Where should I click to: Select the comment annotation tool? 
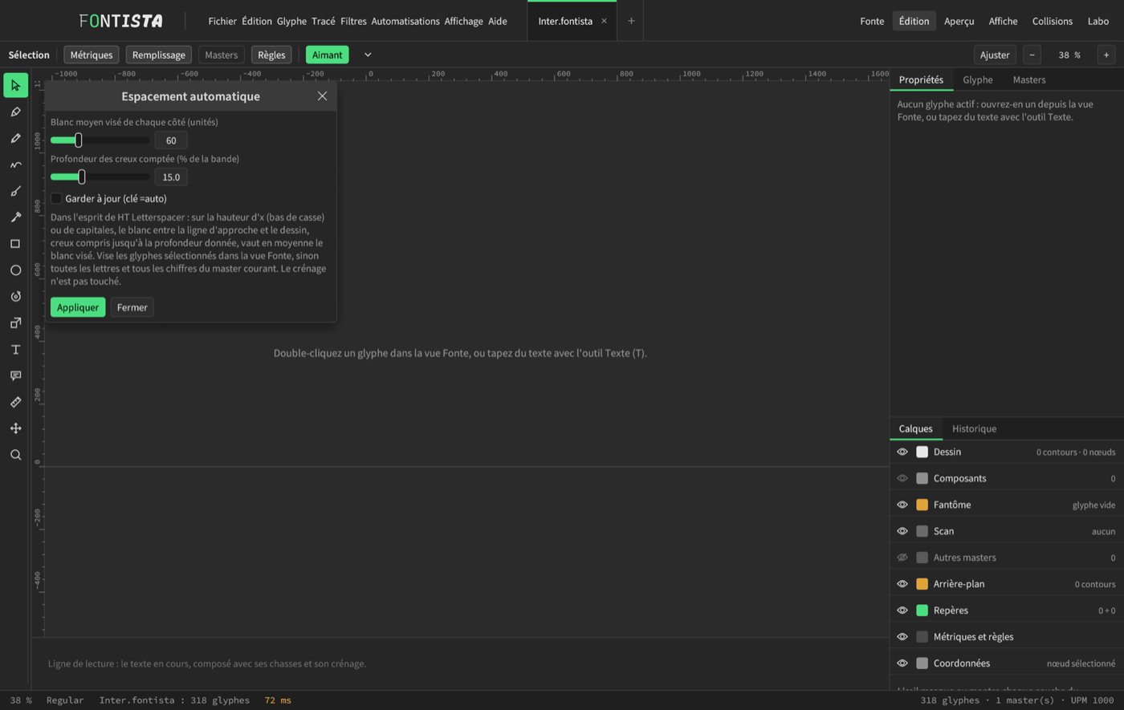pyautogui.click(x=15, y=376)
